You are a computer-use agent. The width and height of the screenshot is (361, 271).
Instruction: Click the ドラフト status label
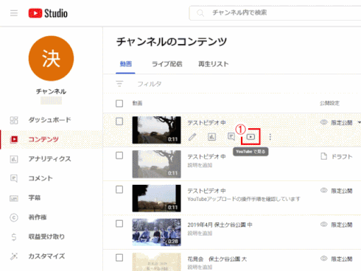[342, 157]
